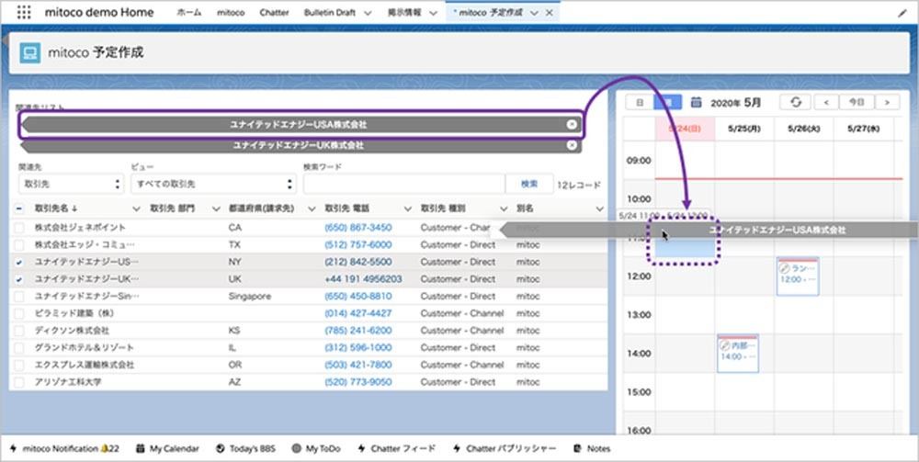Expand the Bulletin Draft tab chevron
Screen dimensions: 919x462
[x=368, y=13]
